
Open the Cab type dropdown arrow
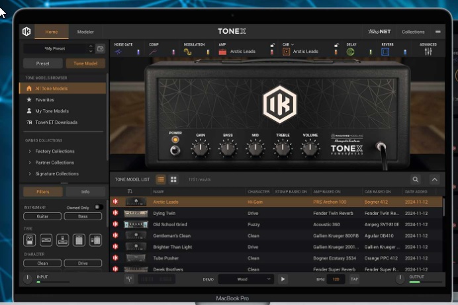(293, 44)
